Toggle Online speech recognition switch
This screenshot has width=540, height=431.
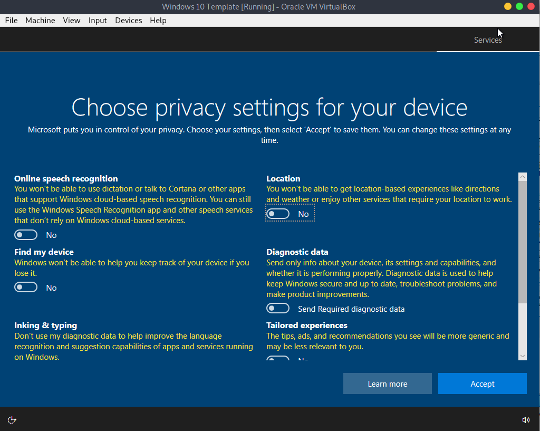click(x=26, y=235)
